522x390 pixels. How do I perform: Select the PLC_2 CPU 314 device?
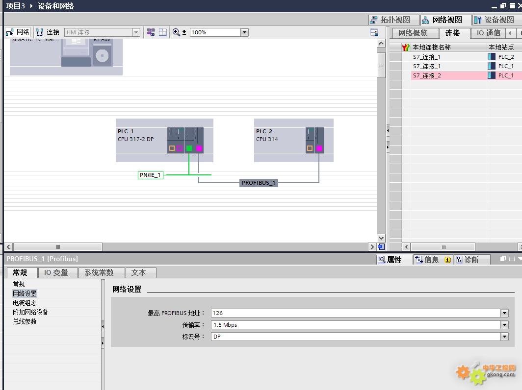pos(293,140)
